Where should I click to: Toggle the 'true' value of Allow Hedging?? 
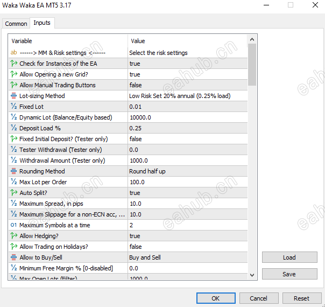pos(188,236)
